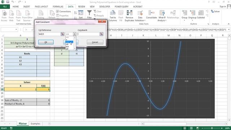Click the zoom slider handle
Viewport: 231px width, 130px height.
coord(212,128)
